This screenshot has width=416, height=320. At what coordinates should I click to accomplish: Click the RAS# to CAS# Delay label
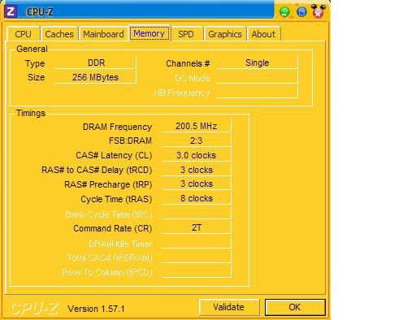(x=97, y=171)
